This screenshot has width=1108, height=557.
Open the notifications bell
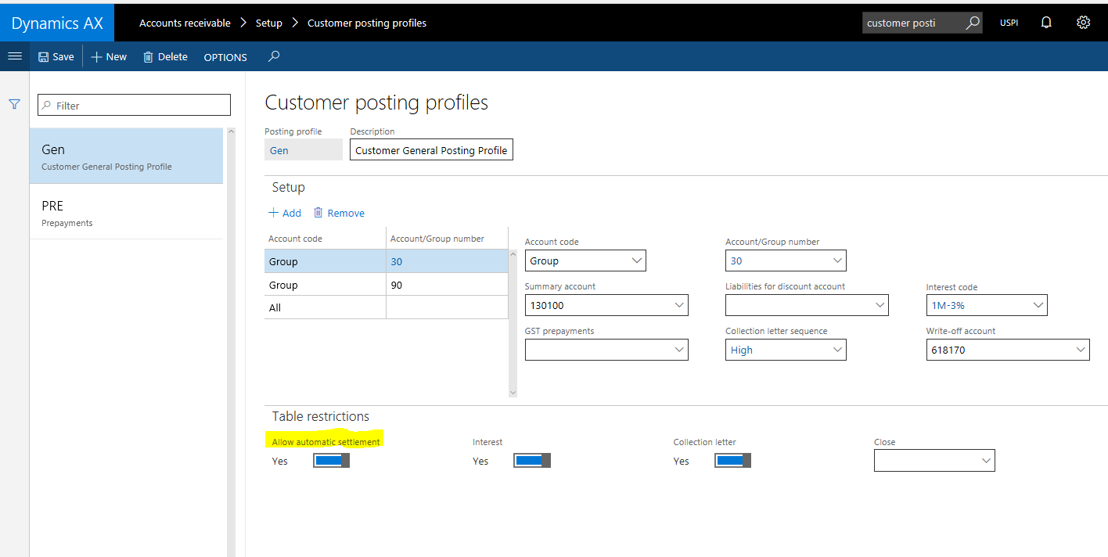pos(1046,22)
